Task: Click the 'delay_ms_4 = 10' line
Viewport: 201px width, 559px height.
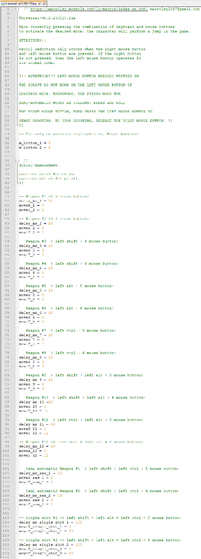Action: (36, 268)
